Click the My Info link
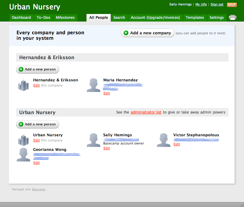244x207 pixels. 201,5
